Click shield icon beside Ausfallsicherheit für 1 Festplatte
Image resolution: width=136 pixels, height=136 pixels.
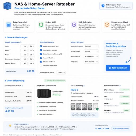tap(71, 93)
